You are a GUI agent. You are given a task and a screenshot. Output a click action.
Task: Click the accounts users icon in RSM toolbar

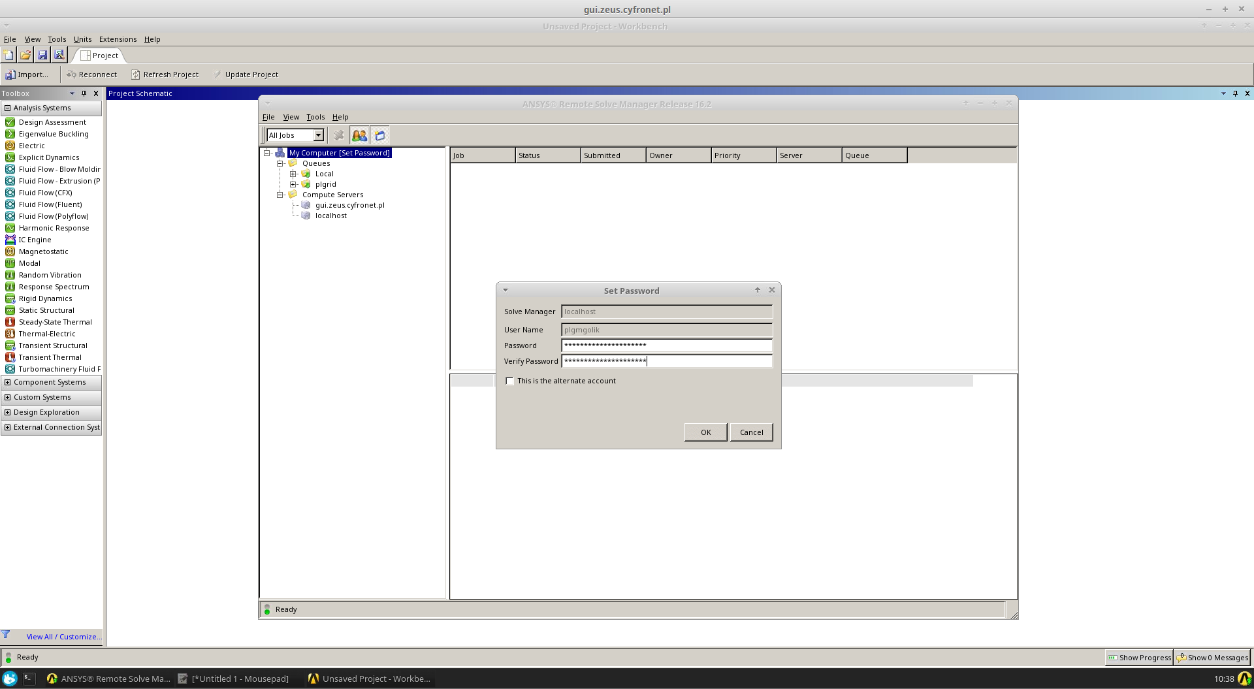(359, 135)
